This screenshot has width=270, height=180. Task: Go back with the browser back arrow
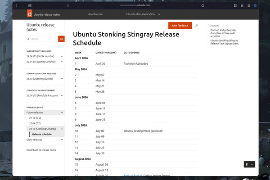click(x=16, y=5)
